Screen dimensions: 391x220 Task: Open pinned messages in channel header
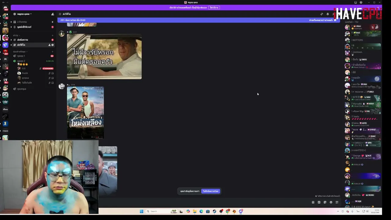click(322, 14)
